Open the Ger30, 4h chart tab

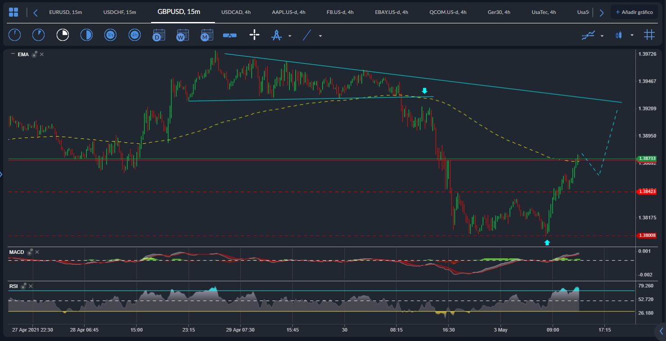[x=499, y=12]
